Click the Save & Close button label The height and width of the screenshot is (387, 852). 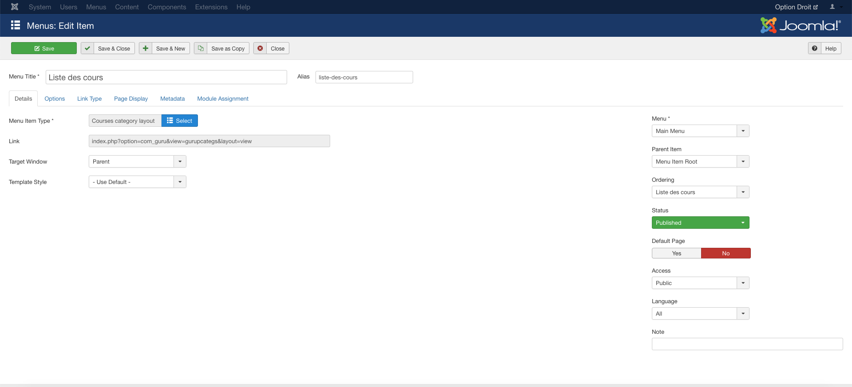point(114,49)
